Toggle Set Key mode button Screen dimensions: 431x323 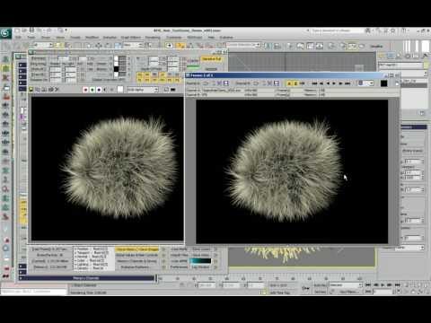click(320, 292)
